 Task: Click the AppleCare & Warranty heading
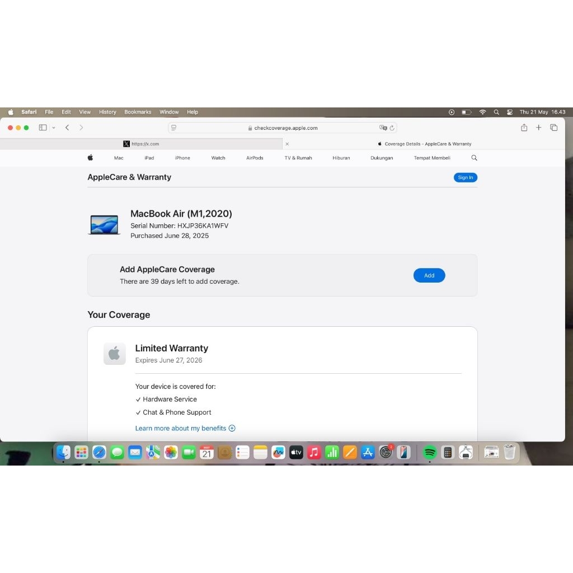(129, 177)
